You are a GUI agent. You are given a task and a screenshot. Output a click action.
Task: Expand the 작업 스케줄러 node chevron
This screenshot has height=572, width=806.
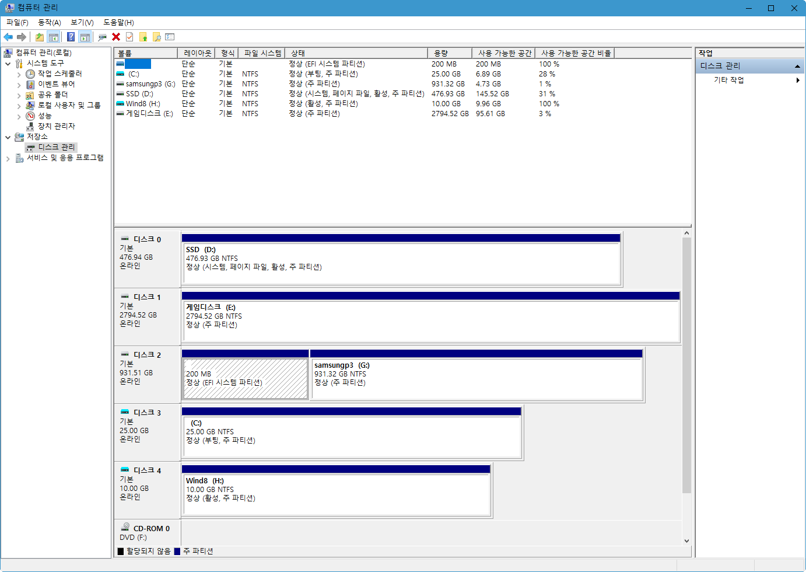(x=19, y=75)
